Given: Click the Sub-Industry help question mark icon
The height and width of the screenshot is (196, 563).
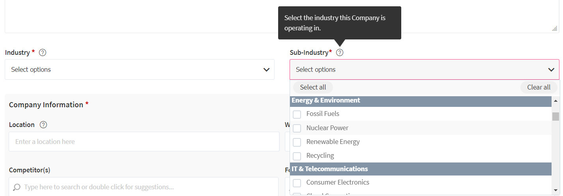Looking at the screenshot, I should [339, 52].
